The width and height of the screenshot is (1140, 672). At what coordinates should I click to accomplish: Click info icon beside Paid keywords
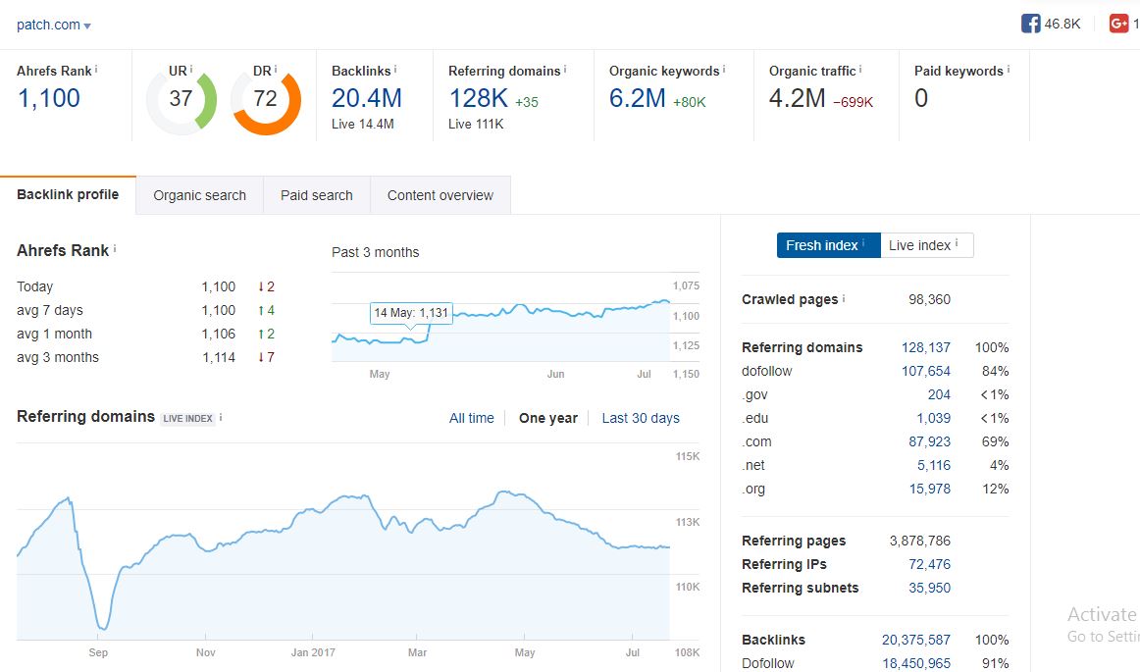point(1008,70)
